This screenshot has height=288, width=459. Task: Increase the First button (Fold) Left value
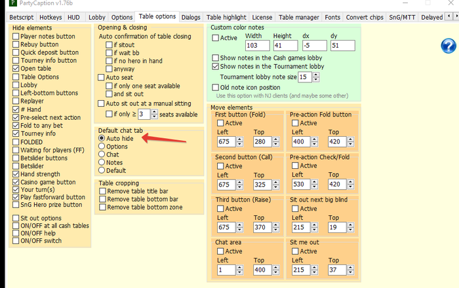click(x=240, y=139)
